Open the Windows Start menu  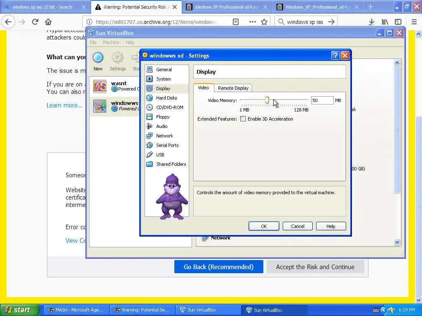click(19, 310)
